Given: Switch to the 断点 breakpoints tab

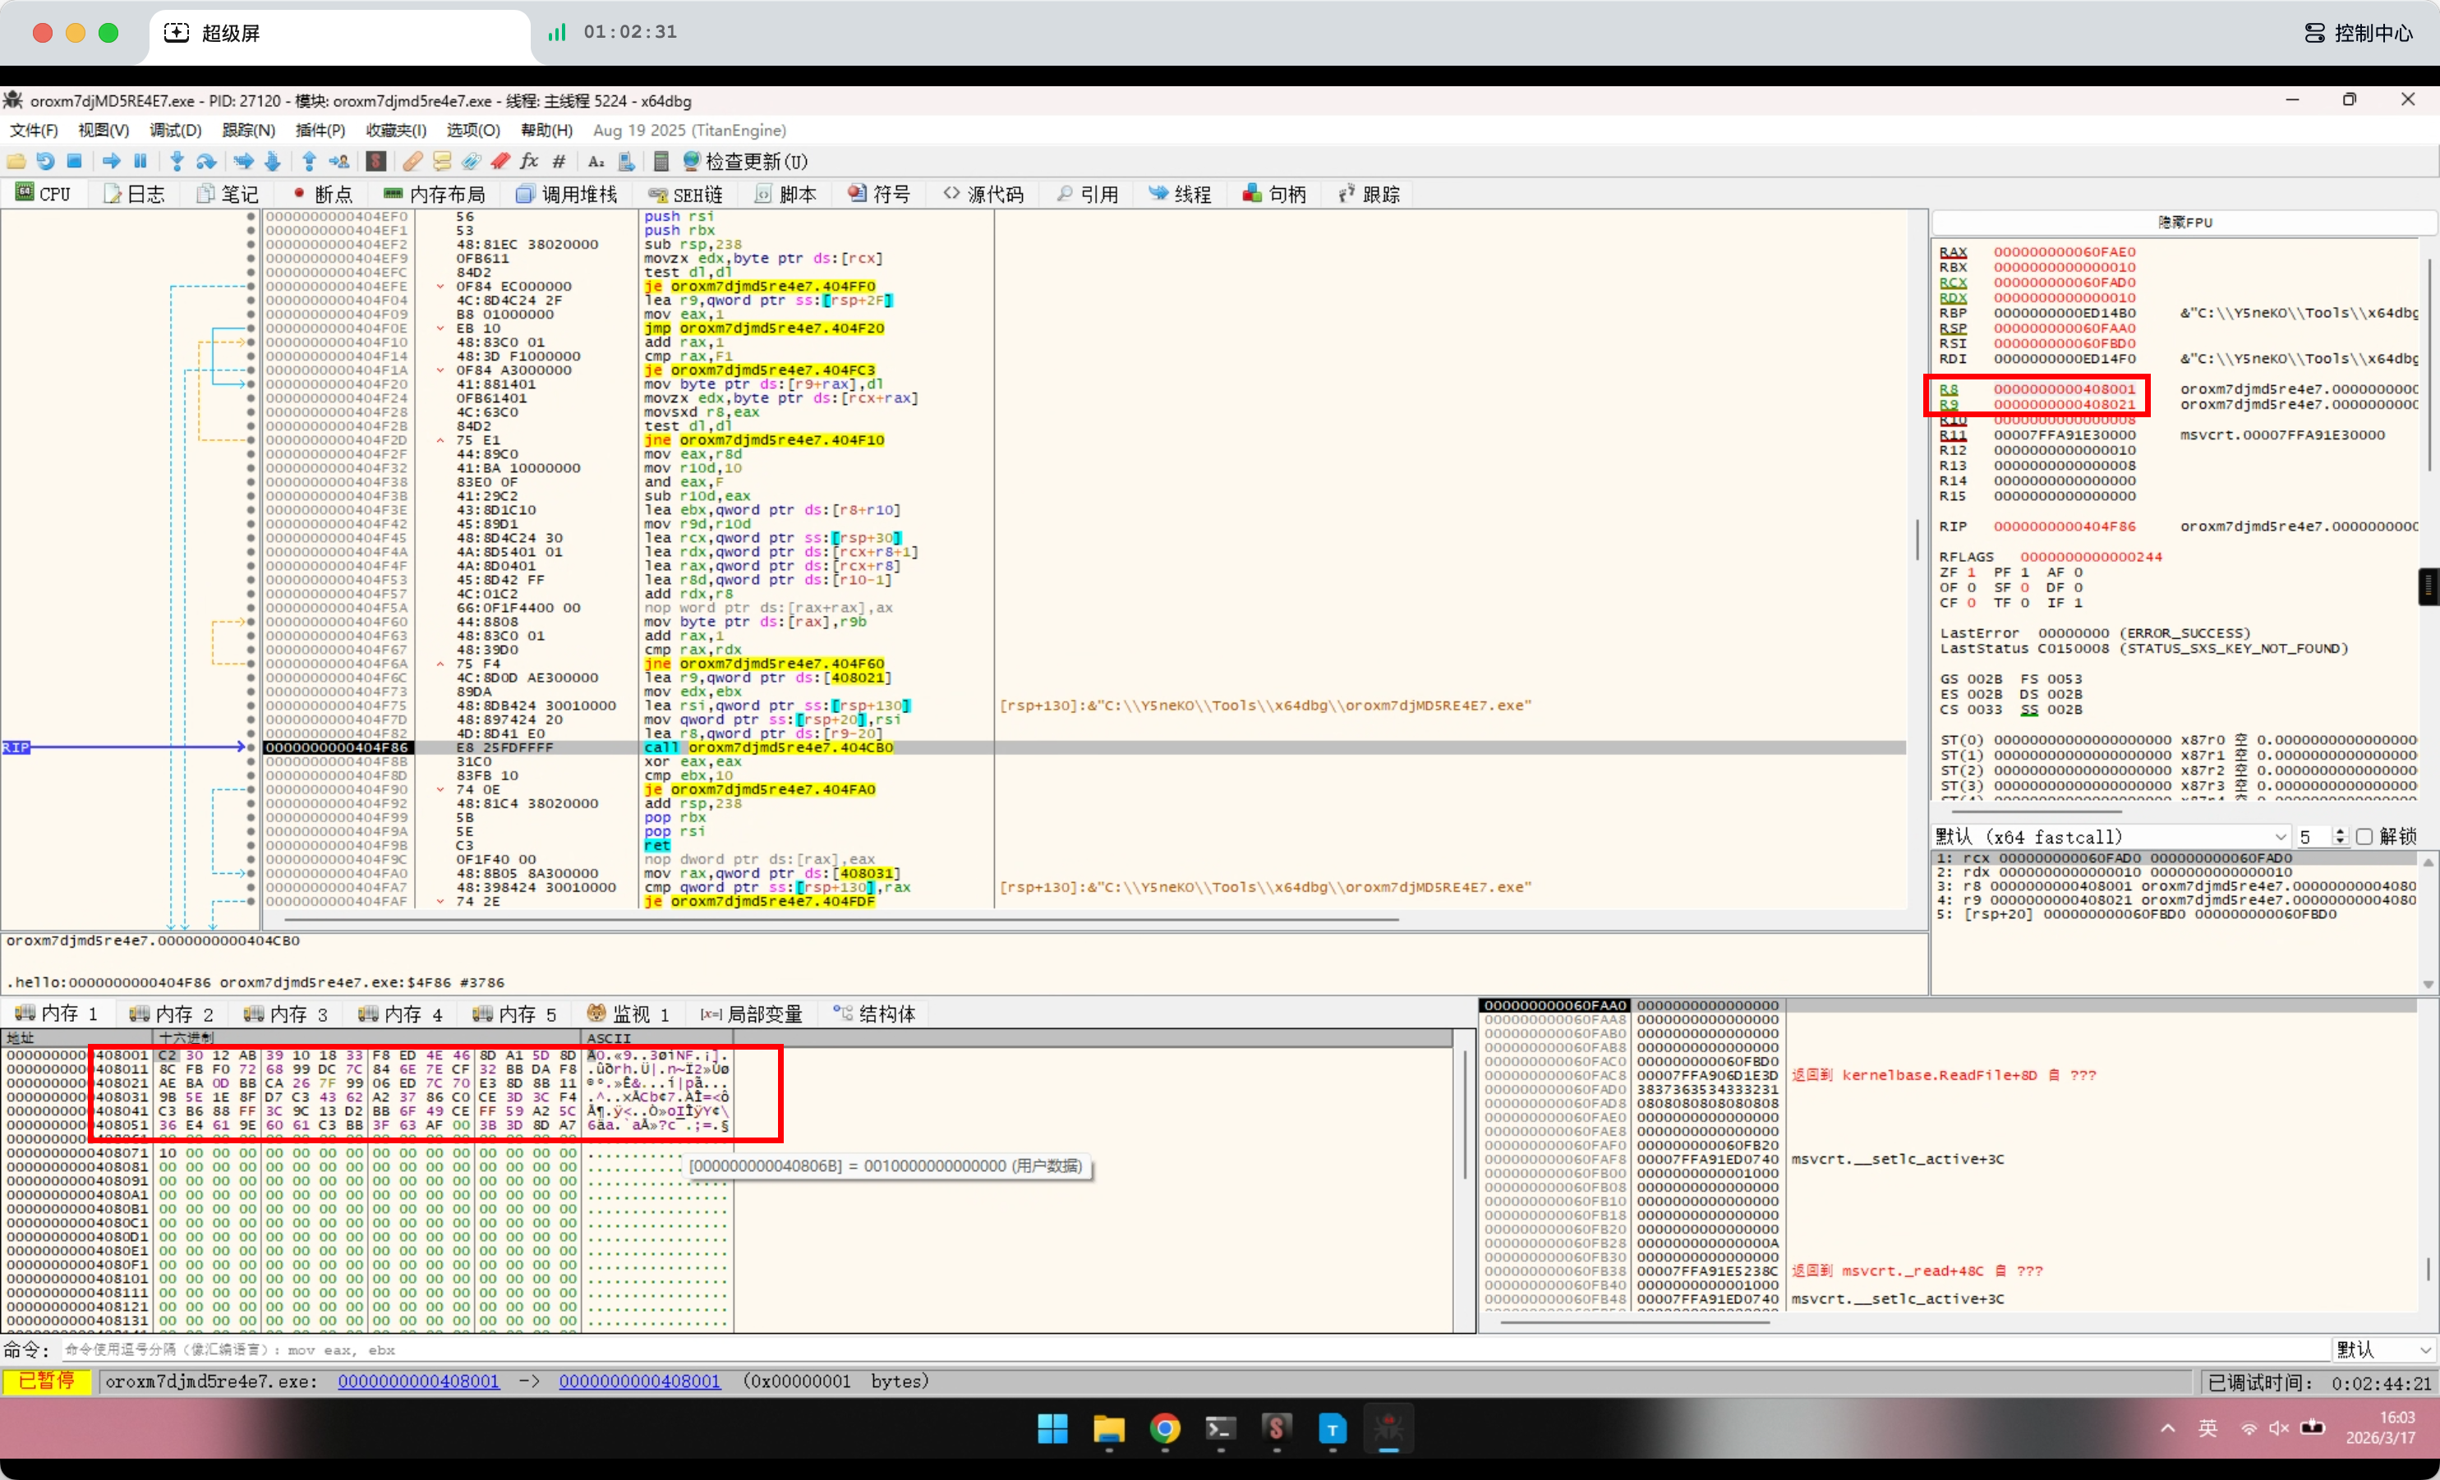Looking at the screenshot, I should (x=322, y=194).
